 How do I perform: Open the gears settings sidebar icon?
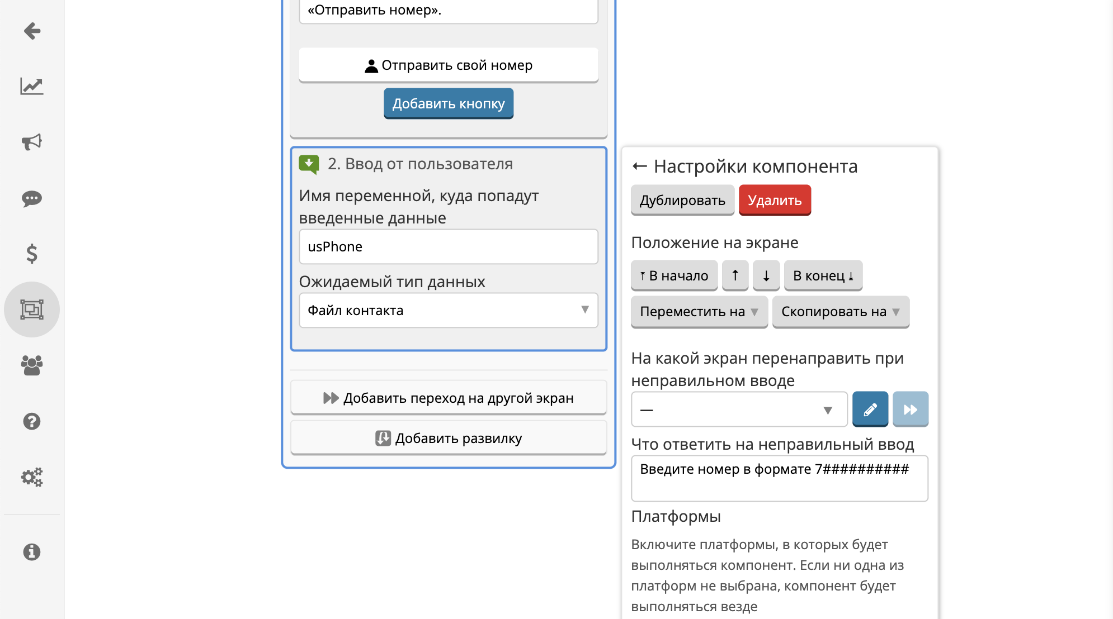click(32, 477)
